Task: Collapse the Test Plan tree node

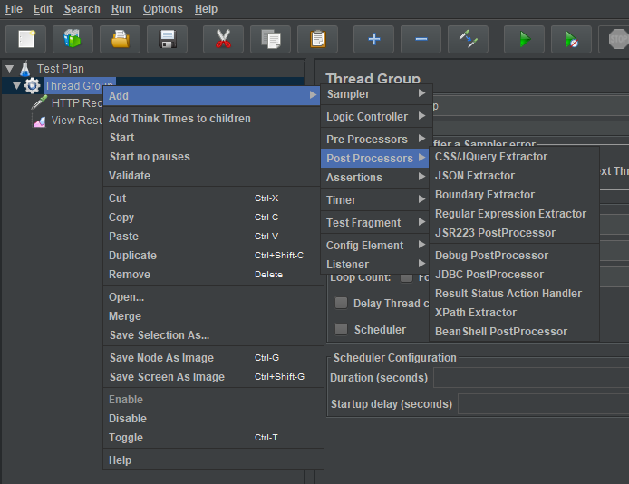Action: (9, 68)
